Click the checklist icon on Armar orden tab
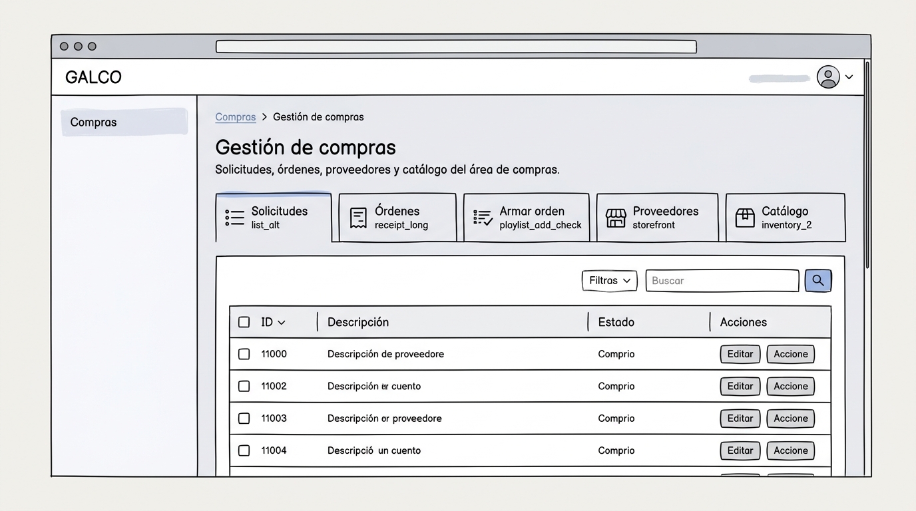 tap(483, 218)
